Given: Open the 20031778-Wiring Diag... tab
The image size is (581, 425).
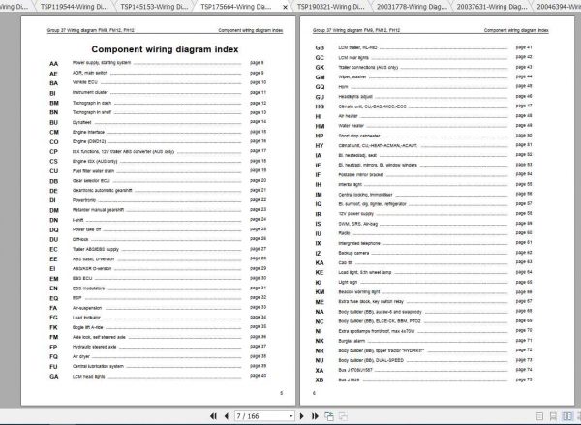Looking at the screenshot, I should [412, 7].
